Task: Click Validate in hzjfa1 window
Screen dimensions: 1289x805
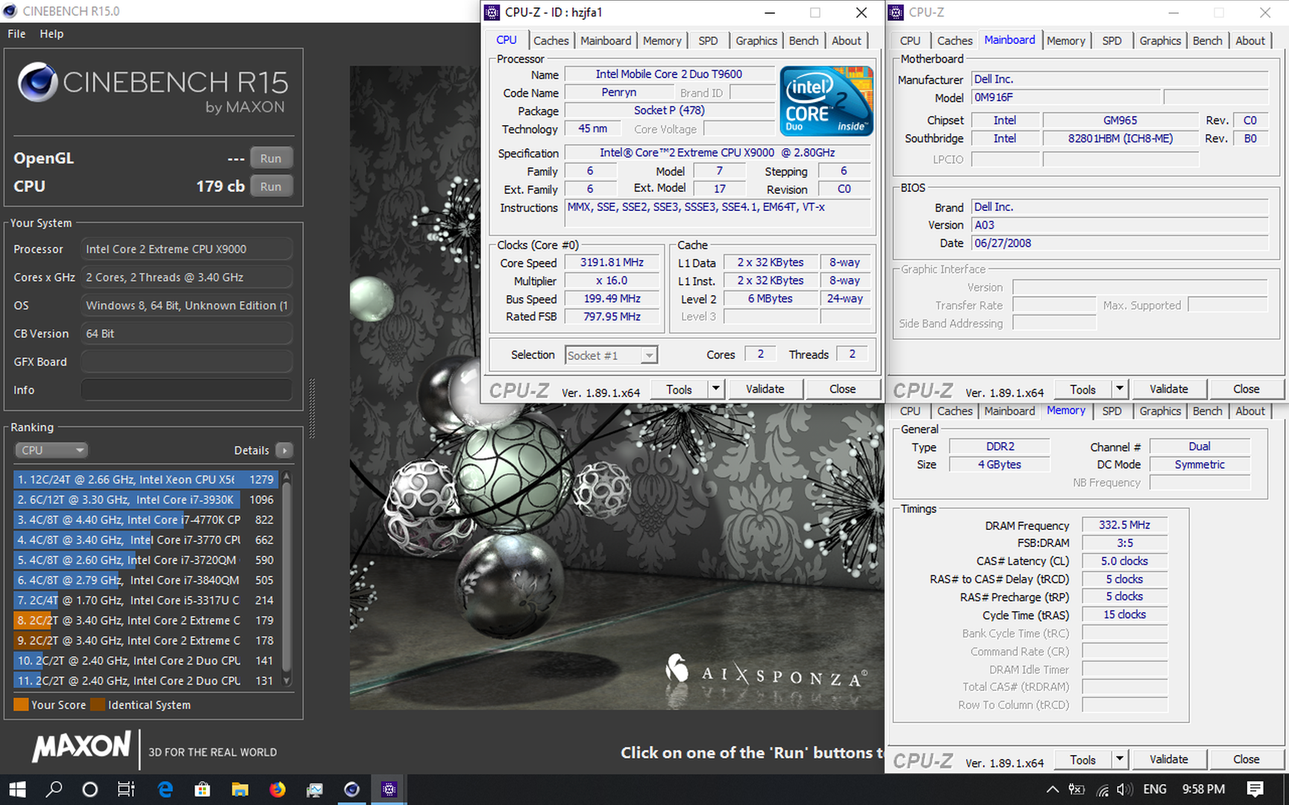Action: tap(765, 389)
